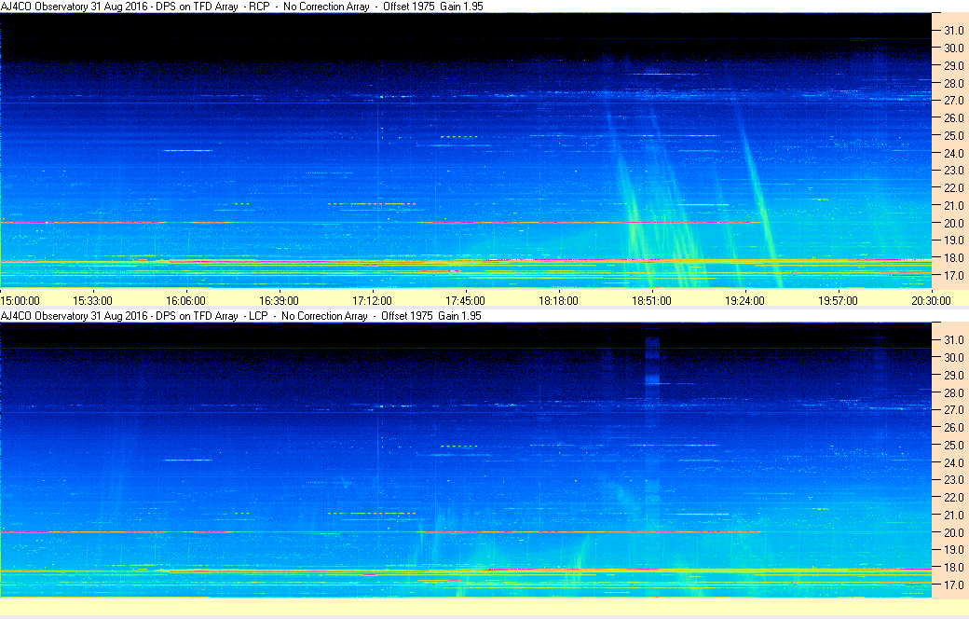The height and width of the screenshot is (619, 969).
Task: Click the 18.0 frequency label in RCP panel
Action: 953,258
